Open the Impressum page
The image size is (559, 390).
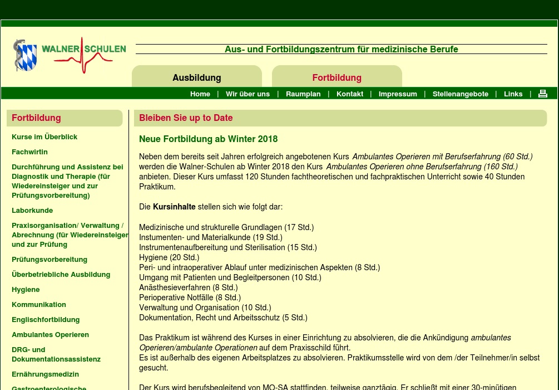click(x=398, y=94)
